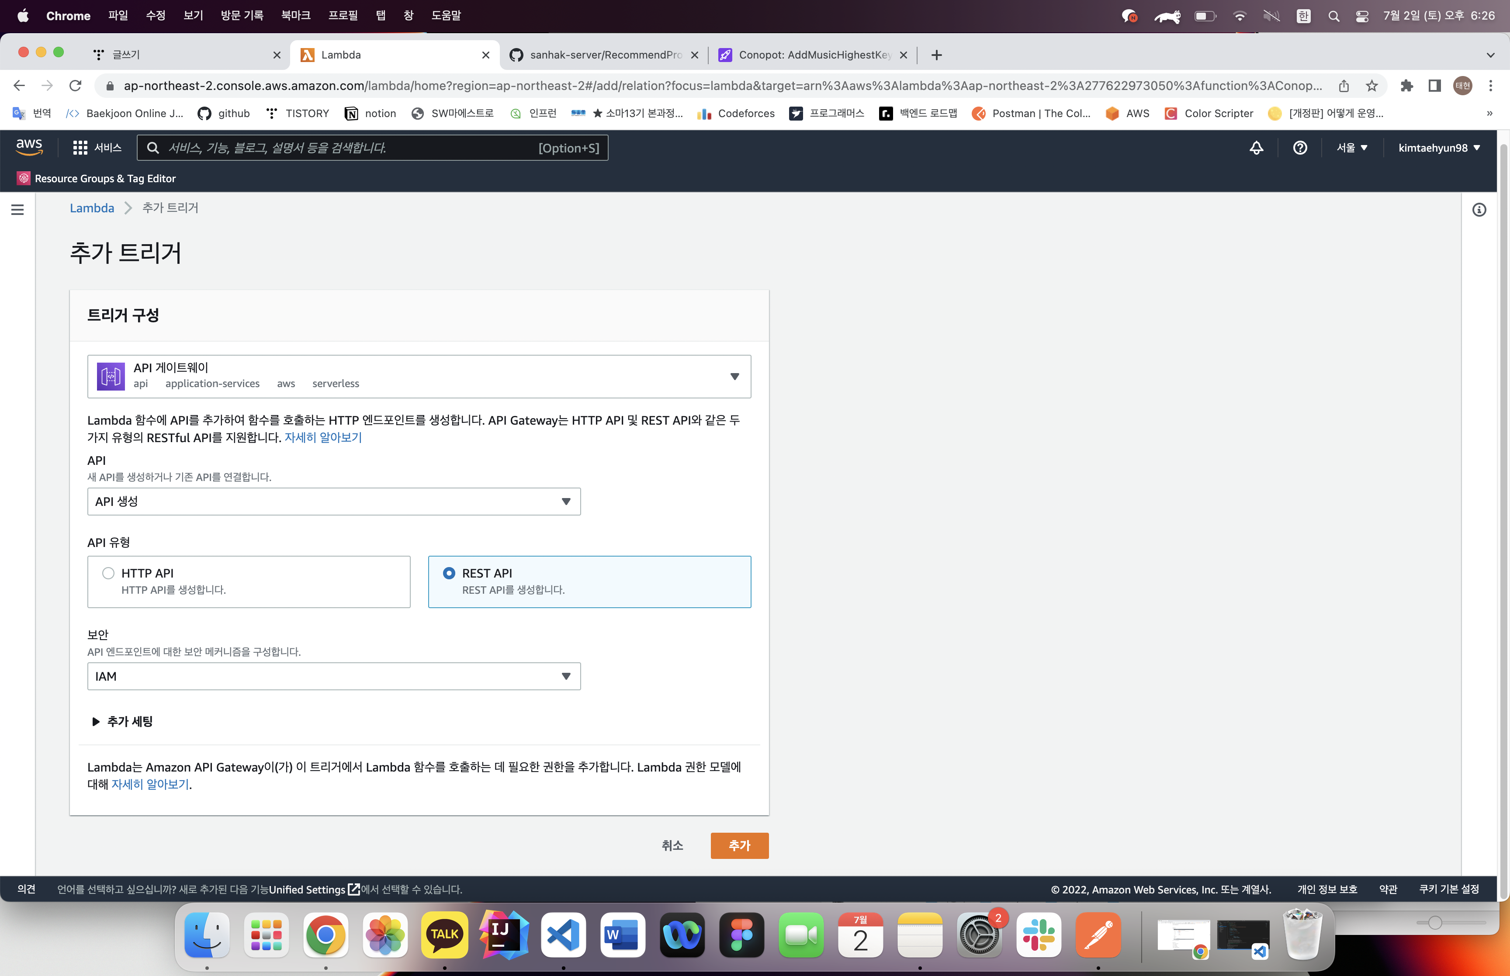This screenshot has width=1510, height=976.
Task: Toggle the side navigation hamburger menu
Action: (x=18, y=210)
